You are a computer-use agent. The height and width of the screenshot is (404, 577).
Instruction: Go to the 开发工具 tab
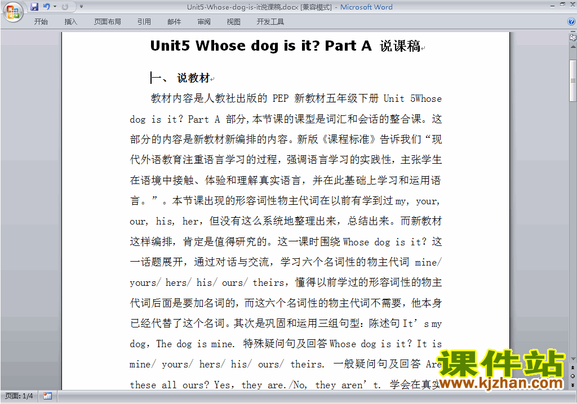pos(270,22)
